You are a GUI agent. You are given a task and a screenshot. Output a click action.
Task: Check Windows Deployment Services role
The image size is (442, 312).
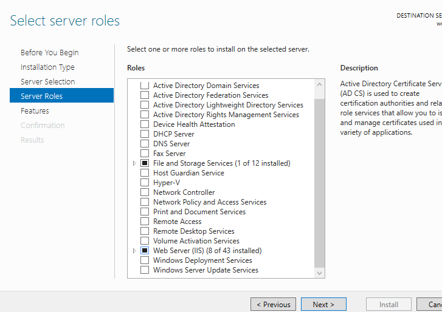145,260
